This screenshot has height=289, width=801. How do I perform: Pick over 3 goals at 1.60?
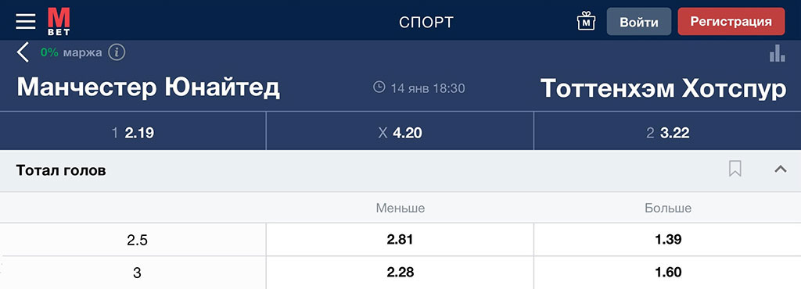coord(668,273)
